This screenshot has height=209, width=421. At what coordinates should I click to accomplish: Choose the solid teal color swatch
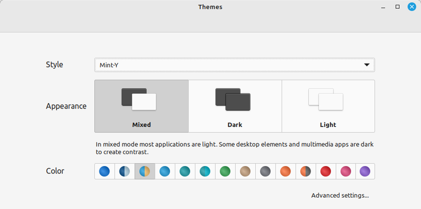coord(185,171)
